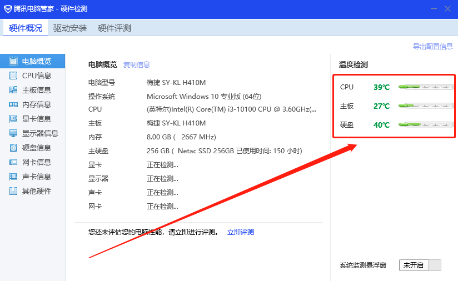Click the Tencent PC Manager shield logo

[x=8, y=9]
